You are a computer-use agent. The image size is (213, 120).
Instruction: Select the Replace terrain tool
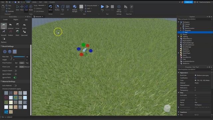tap(4, 40)
